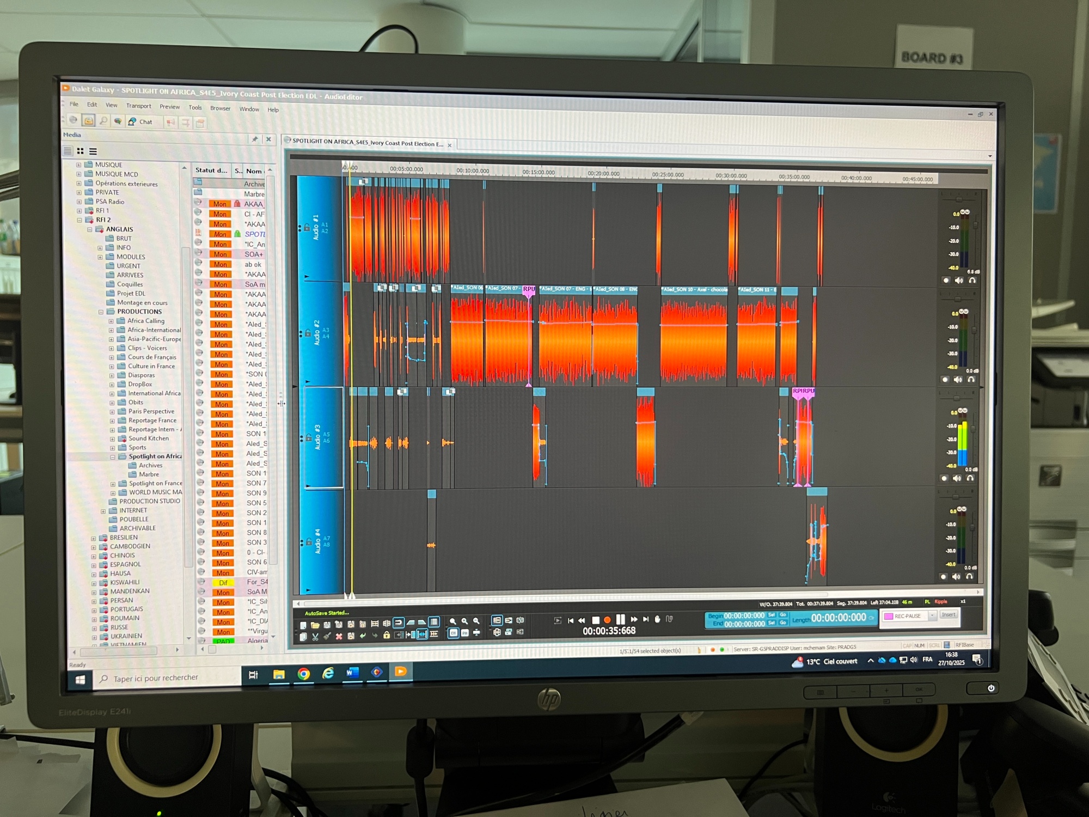Toggle the magnet snap tool
The image size is (1089, 817).
click(399, 623)
